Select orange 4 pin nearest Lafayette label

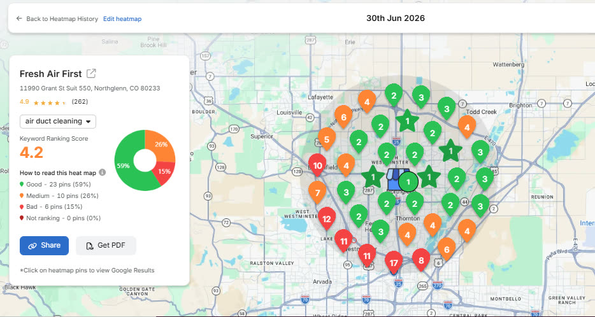click(x=367, y=102)
